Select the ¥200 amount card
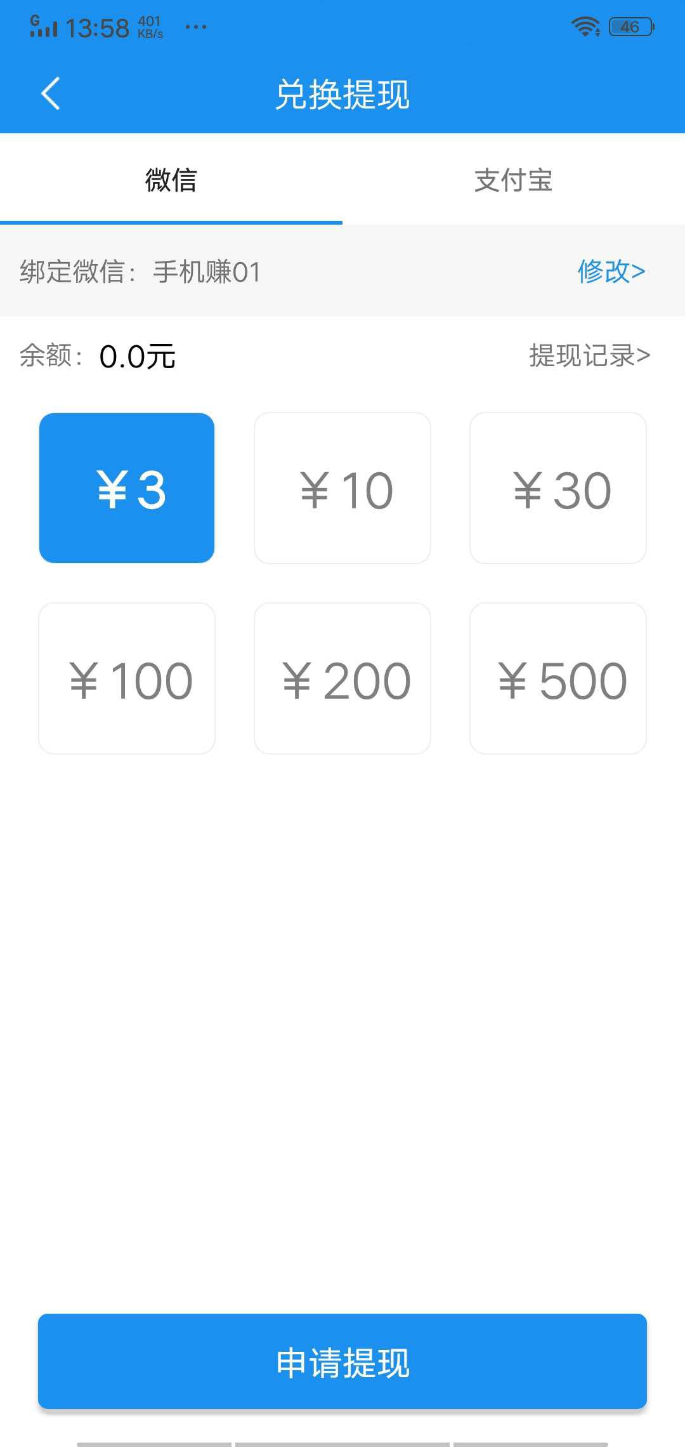This screenshot has width=685, height=1447. 342,679
